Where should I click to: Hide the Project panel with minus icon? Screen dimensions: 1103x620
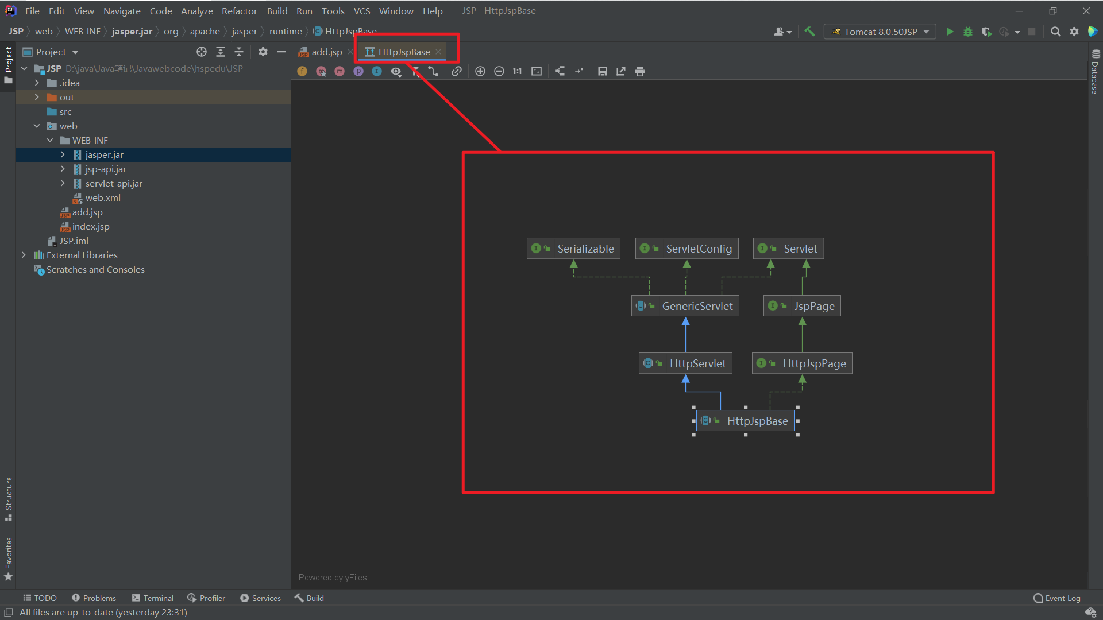click(281, 52)
